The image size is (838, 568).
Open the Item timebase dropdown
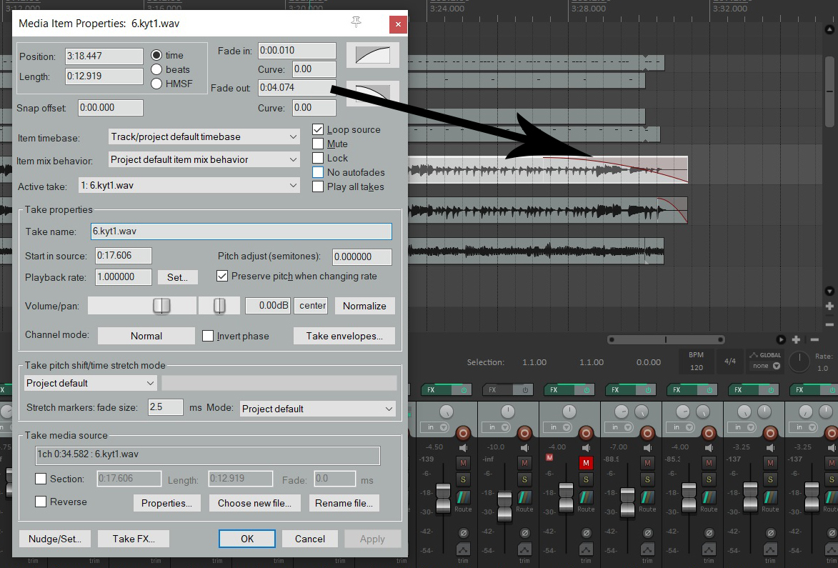coord(204,137)
